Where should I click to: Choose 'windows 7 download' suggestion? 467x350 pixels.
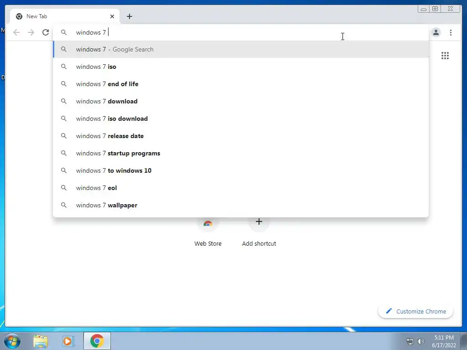[241, 101]
